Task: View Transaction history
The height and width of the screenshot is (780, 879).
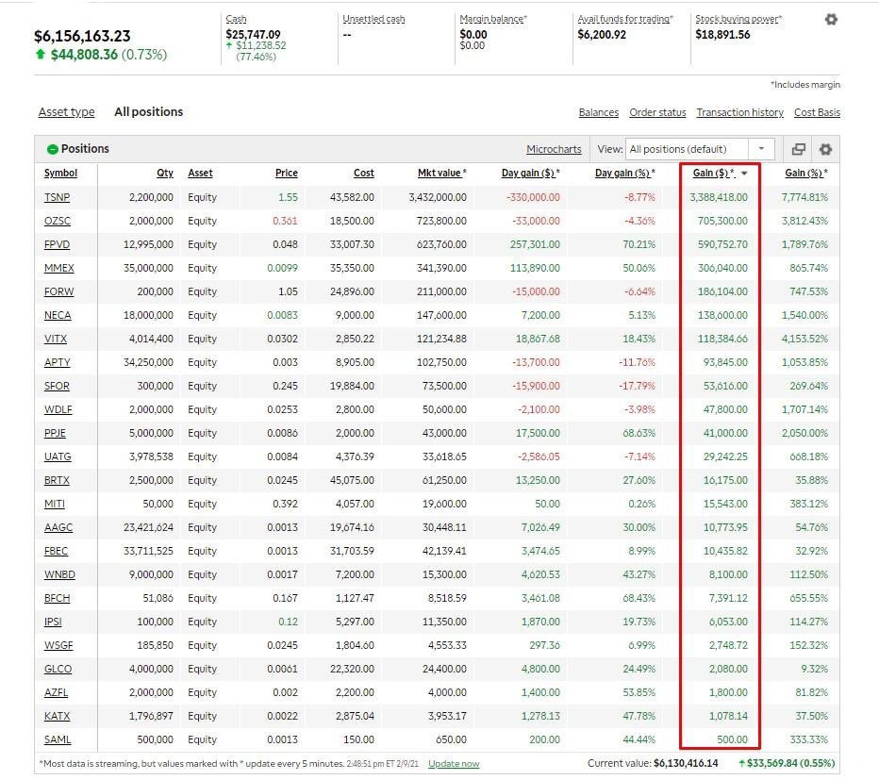Action: (x=739, y=112)
